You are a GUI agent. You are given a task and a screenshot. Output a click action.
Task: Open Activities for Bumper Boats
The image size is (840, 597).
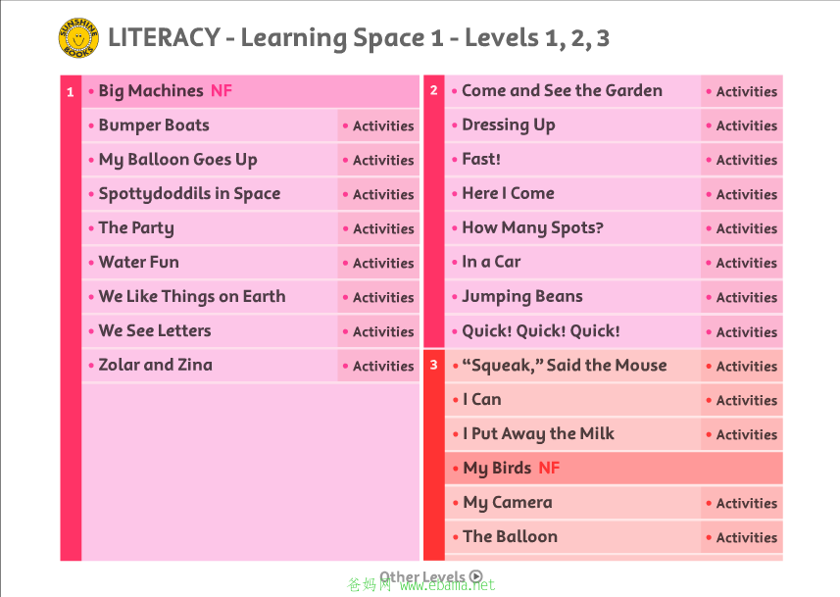[x=378, y=125]
